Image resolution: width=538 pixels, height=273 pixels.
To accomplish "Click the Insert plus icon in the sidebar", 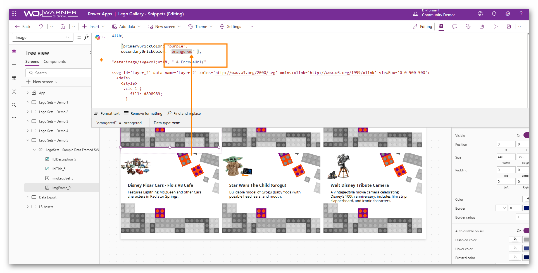I will pos(14,65).
